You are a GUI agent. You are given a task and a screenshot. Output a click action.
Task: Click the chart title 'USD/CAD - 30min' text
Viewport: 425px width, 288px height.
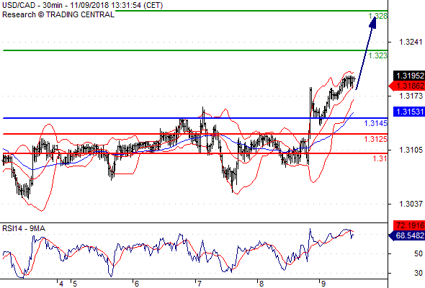32,5
